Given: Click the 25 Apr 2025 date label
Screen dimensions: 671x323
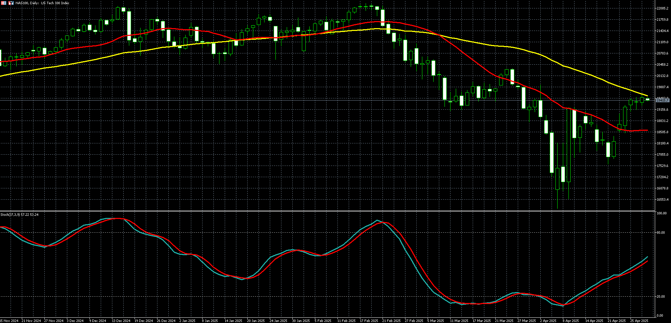Looking at the screenshot, I should click(639, 321).
